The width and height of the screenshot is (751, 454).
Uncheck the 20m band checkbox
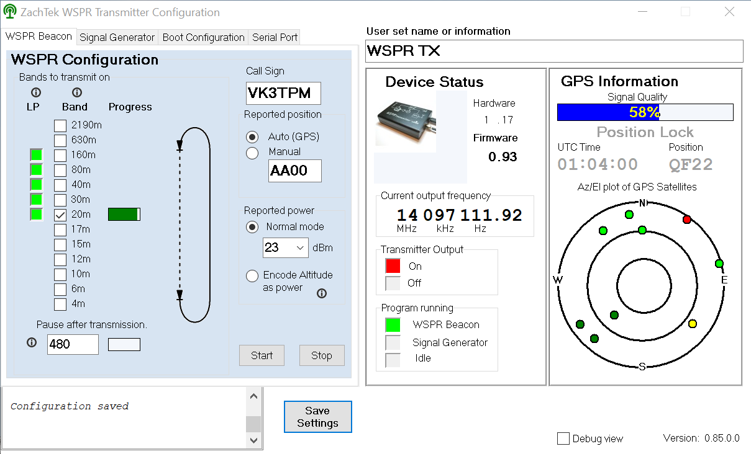(x=60, y=215)
